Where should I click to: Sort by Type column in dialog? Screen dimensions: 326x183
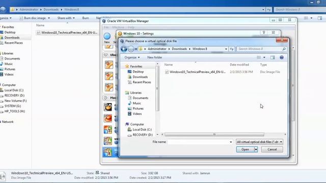point(263,65)
